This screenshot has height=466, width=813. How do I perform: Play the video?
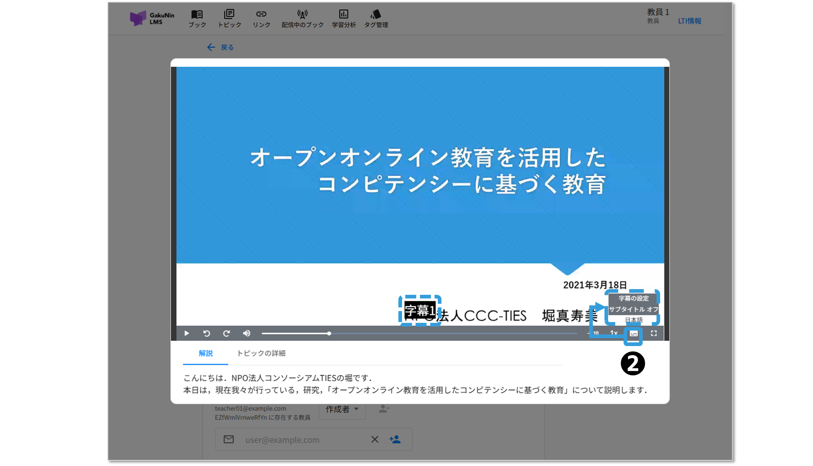[187, 333]
